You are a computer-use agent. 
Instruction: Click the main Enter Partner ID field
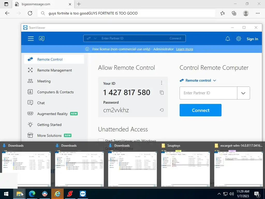point(208,93)
